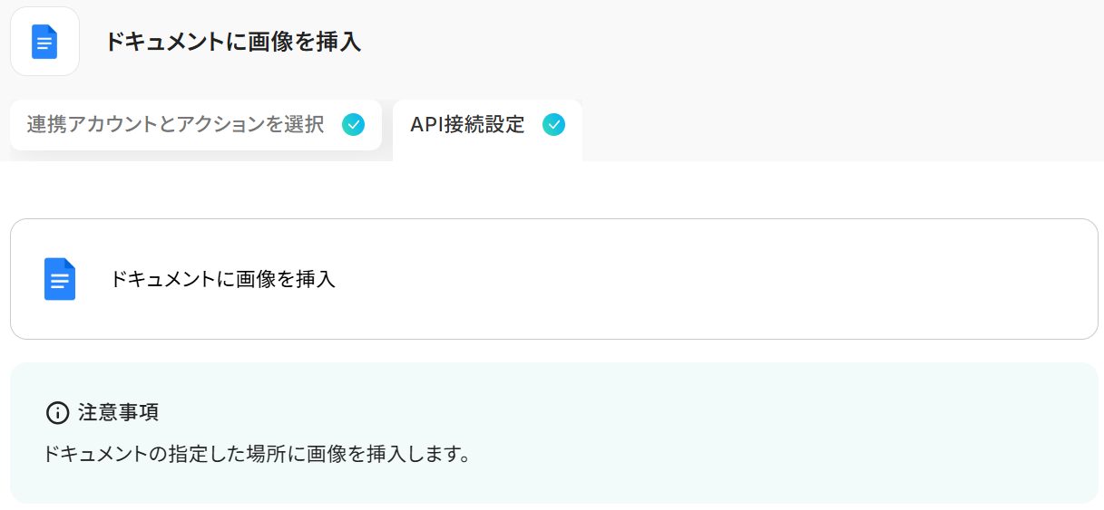The width and height of the screenshot is (1104, 510).
Task: Click the header title ドキュメントに画像を挿入
Action: [x=233, y=42]
